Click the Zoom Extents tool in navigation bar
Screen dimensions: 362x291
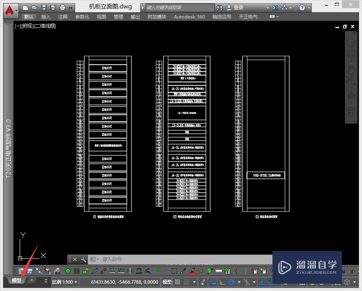[x=351, y=80]
